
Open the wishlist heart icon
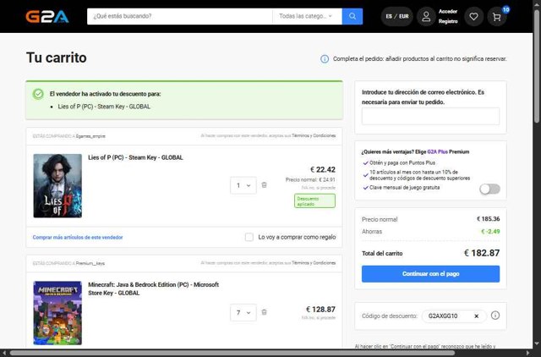pyautogui.click(x=475, y=16)
